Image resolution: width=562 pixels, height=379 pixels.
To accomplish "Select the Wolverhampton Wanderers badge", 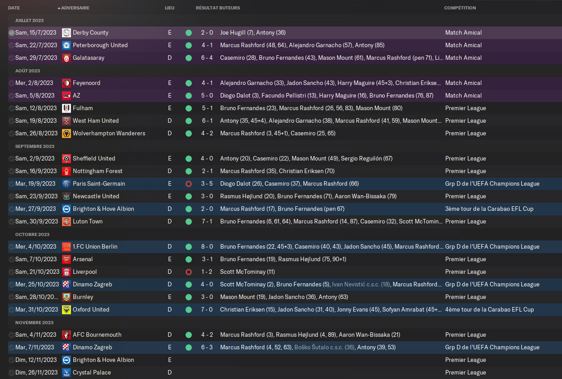I will click(66, 134).
